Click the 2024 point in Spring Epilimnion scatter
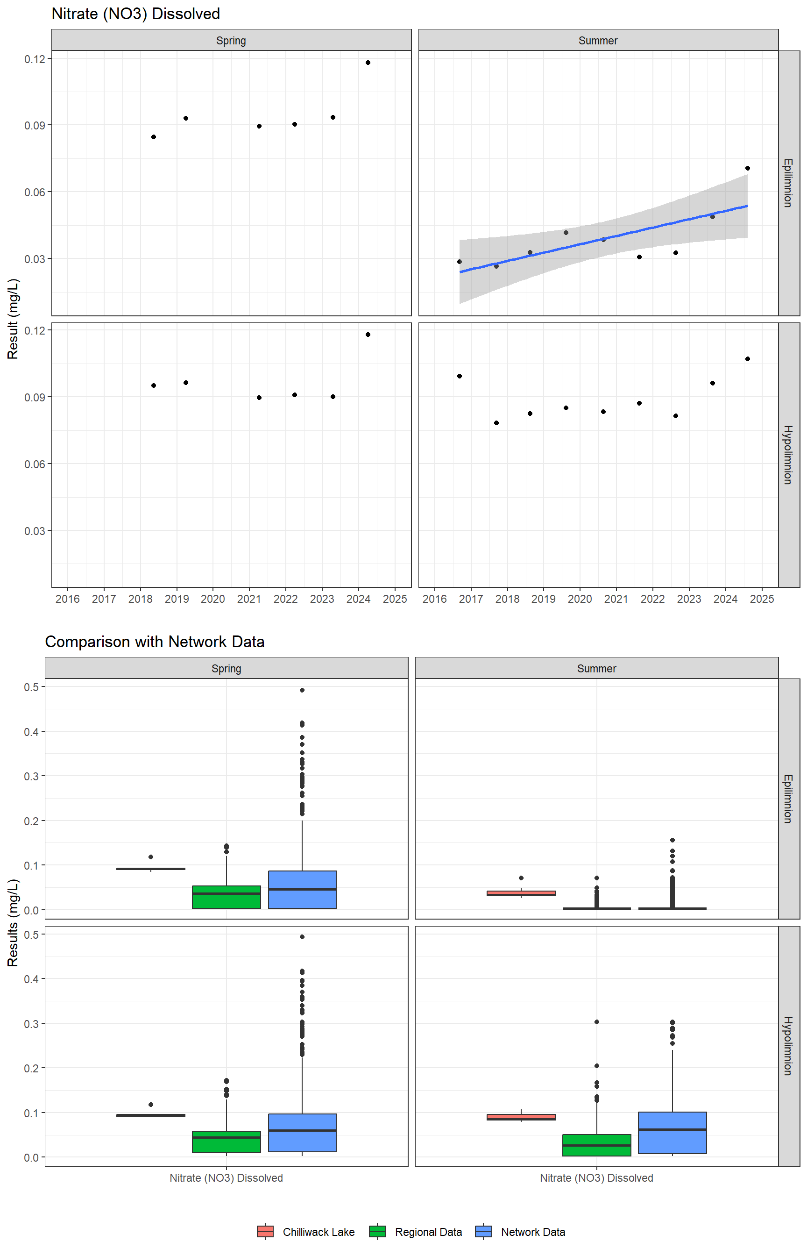807x1256 pixels. [368, 63]
